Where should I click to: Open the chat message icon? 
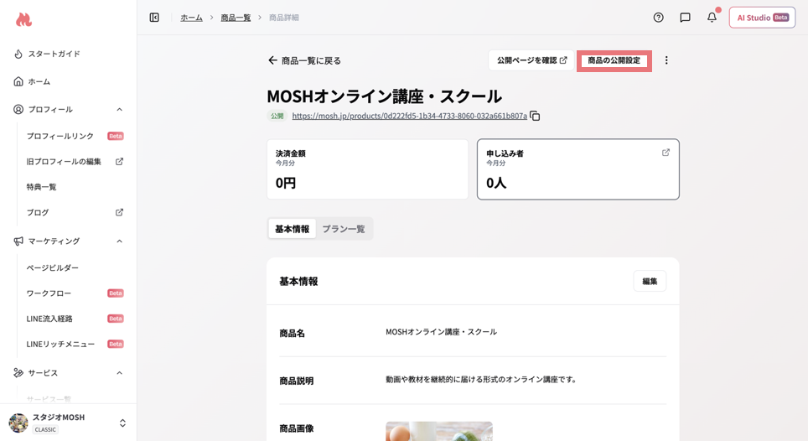click(x=685, y=18)
